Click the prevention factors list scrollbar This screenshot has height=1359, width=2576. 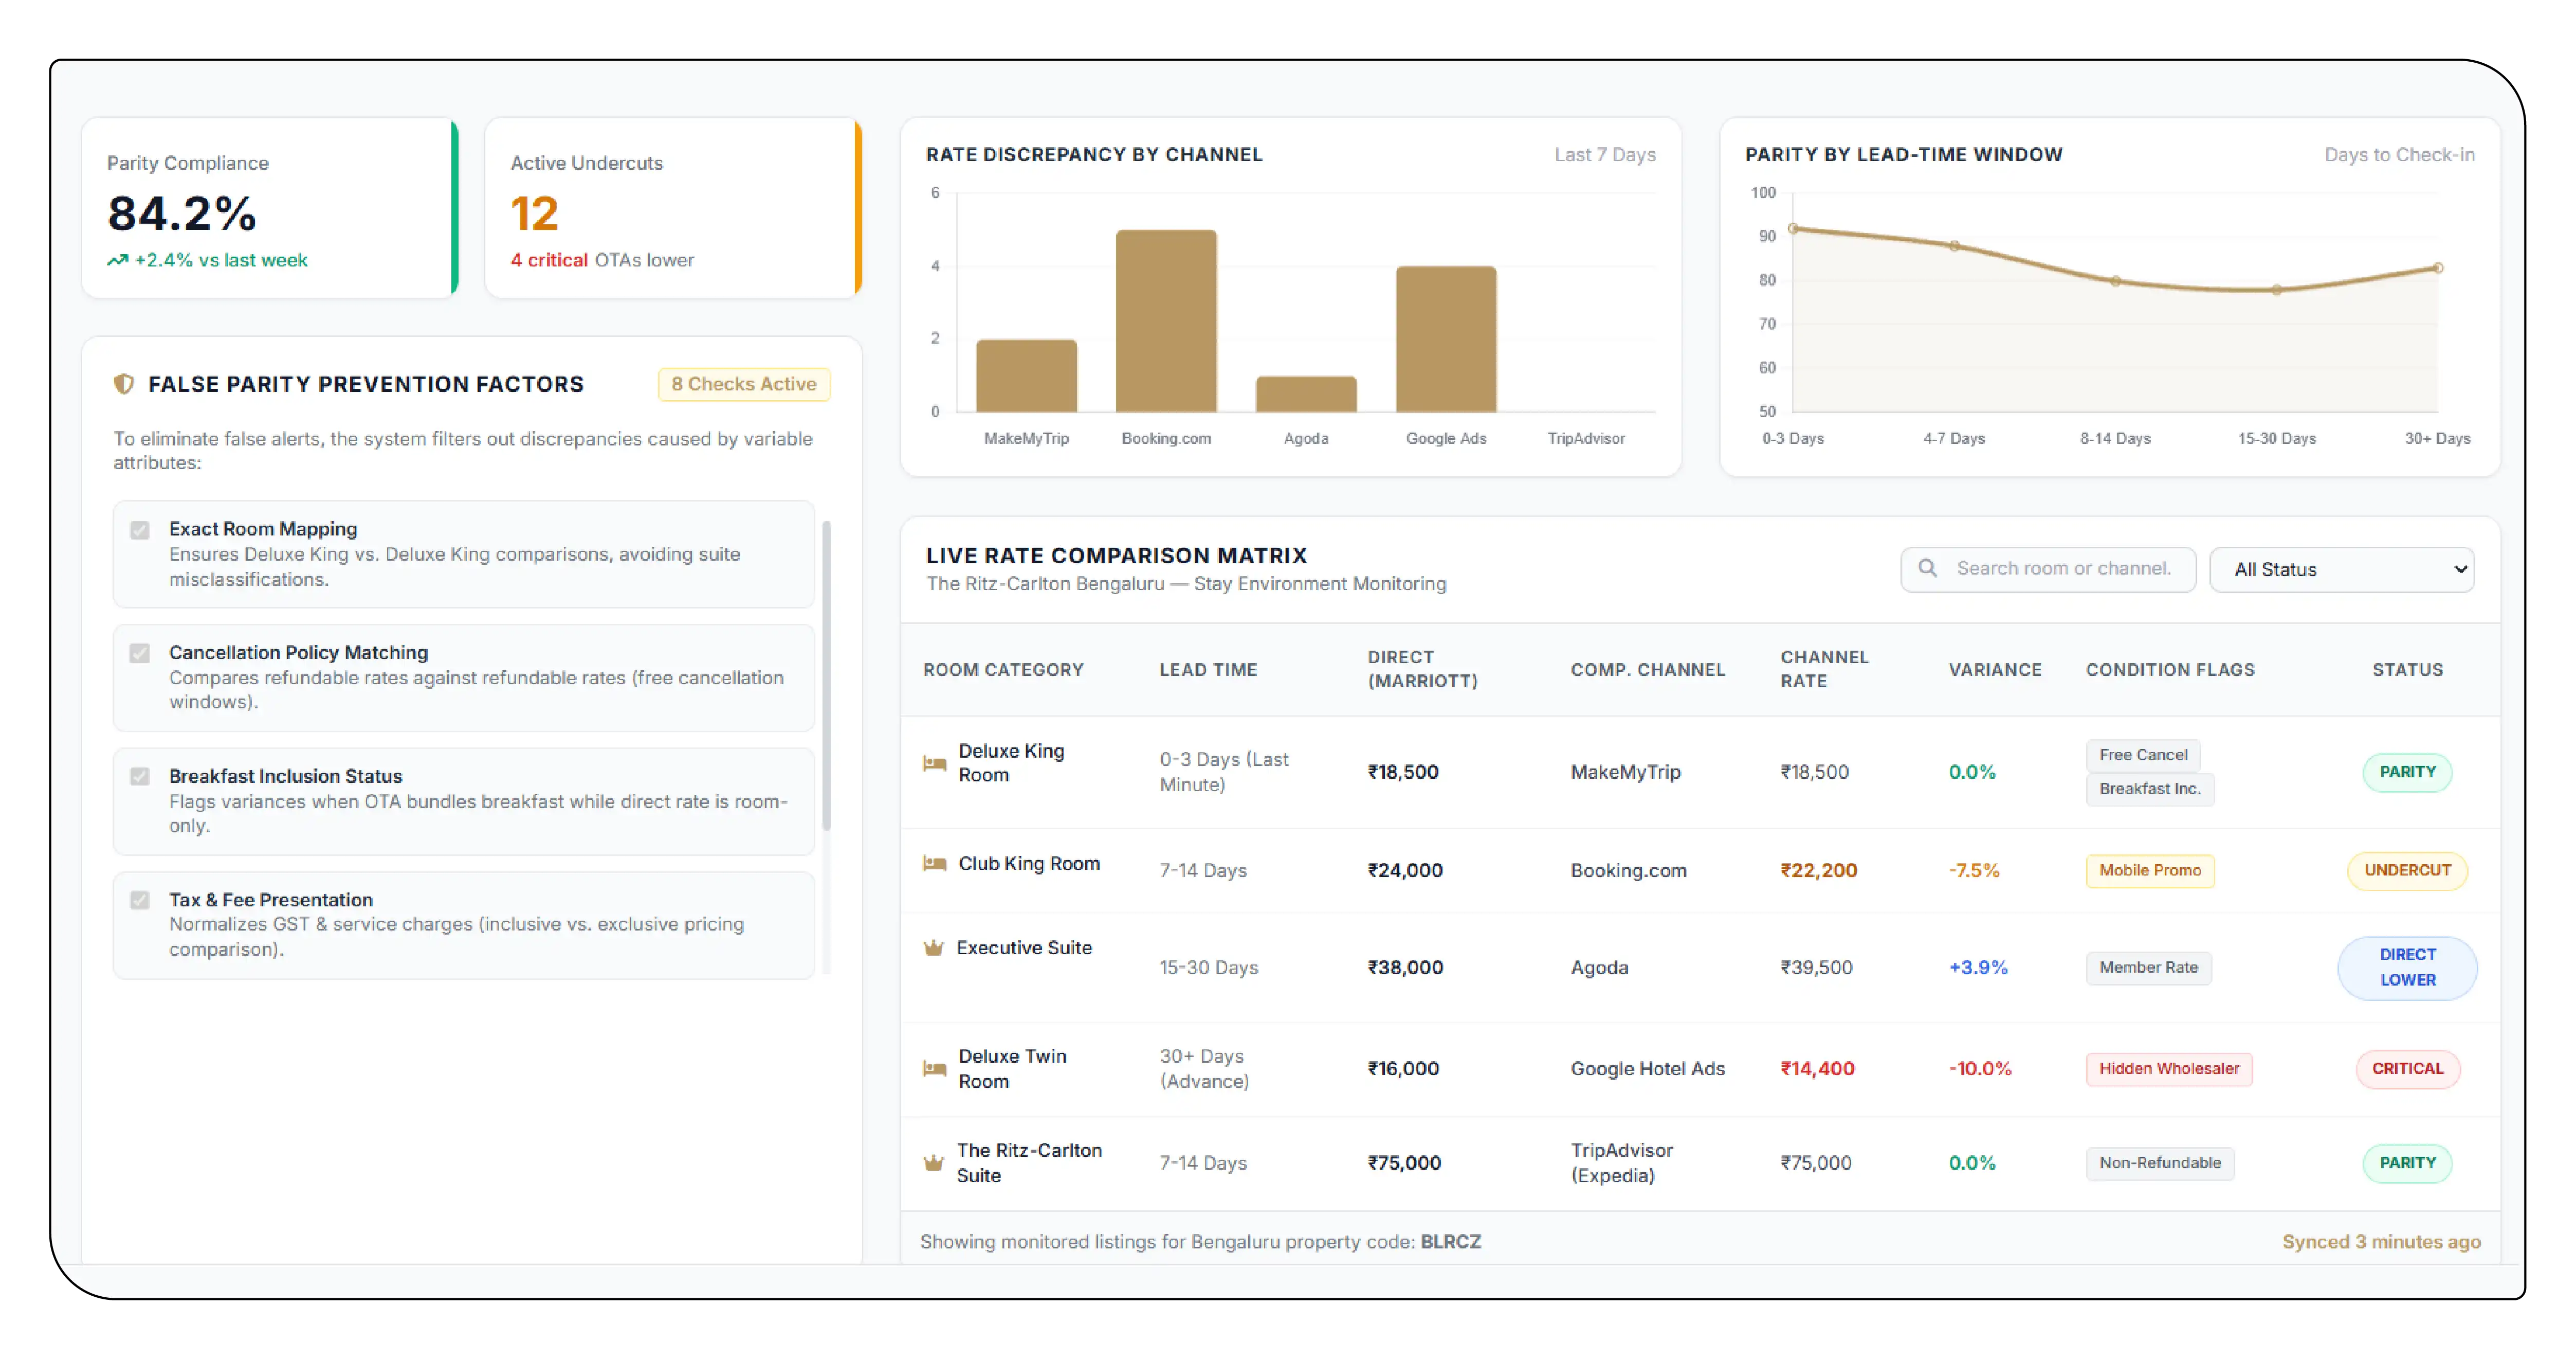[x=826, y=675]
